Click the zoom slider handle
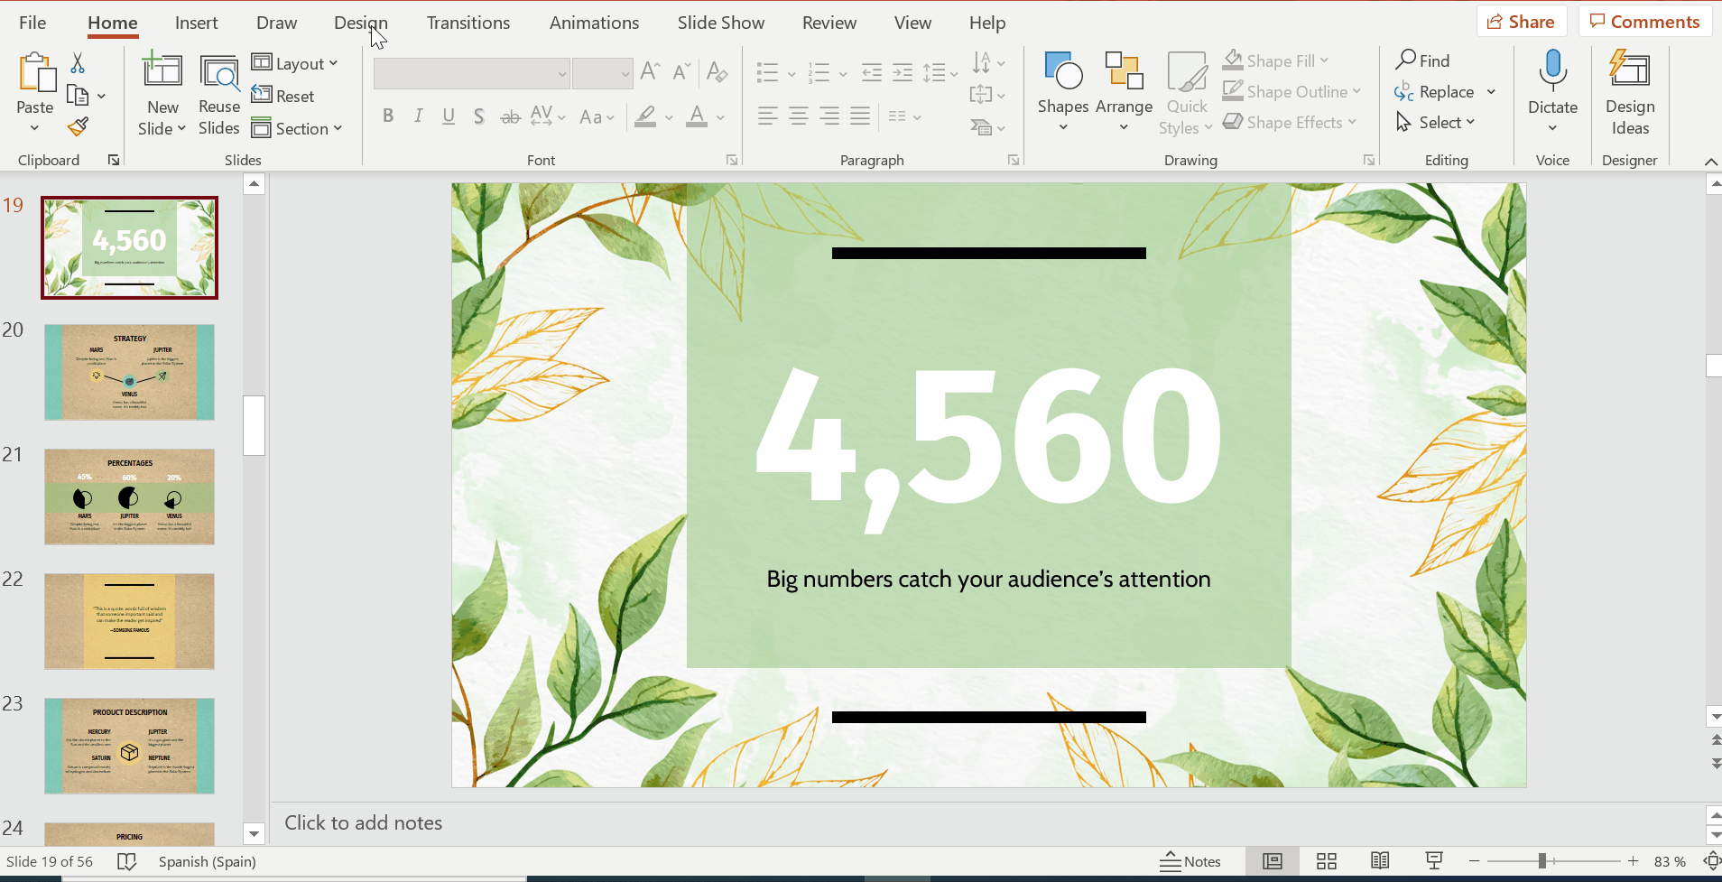 pos(1542,861)
